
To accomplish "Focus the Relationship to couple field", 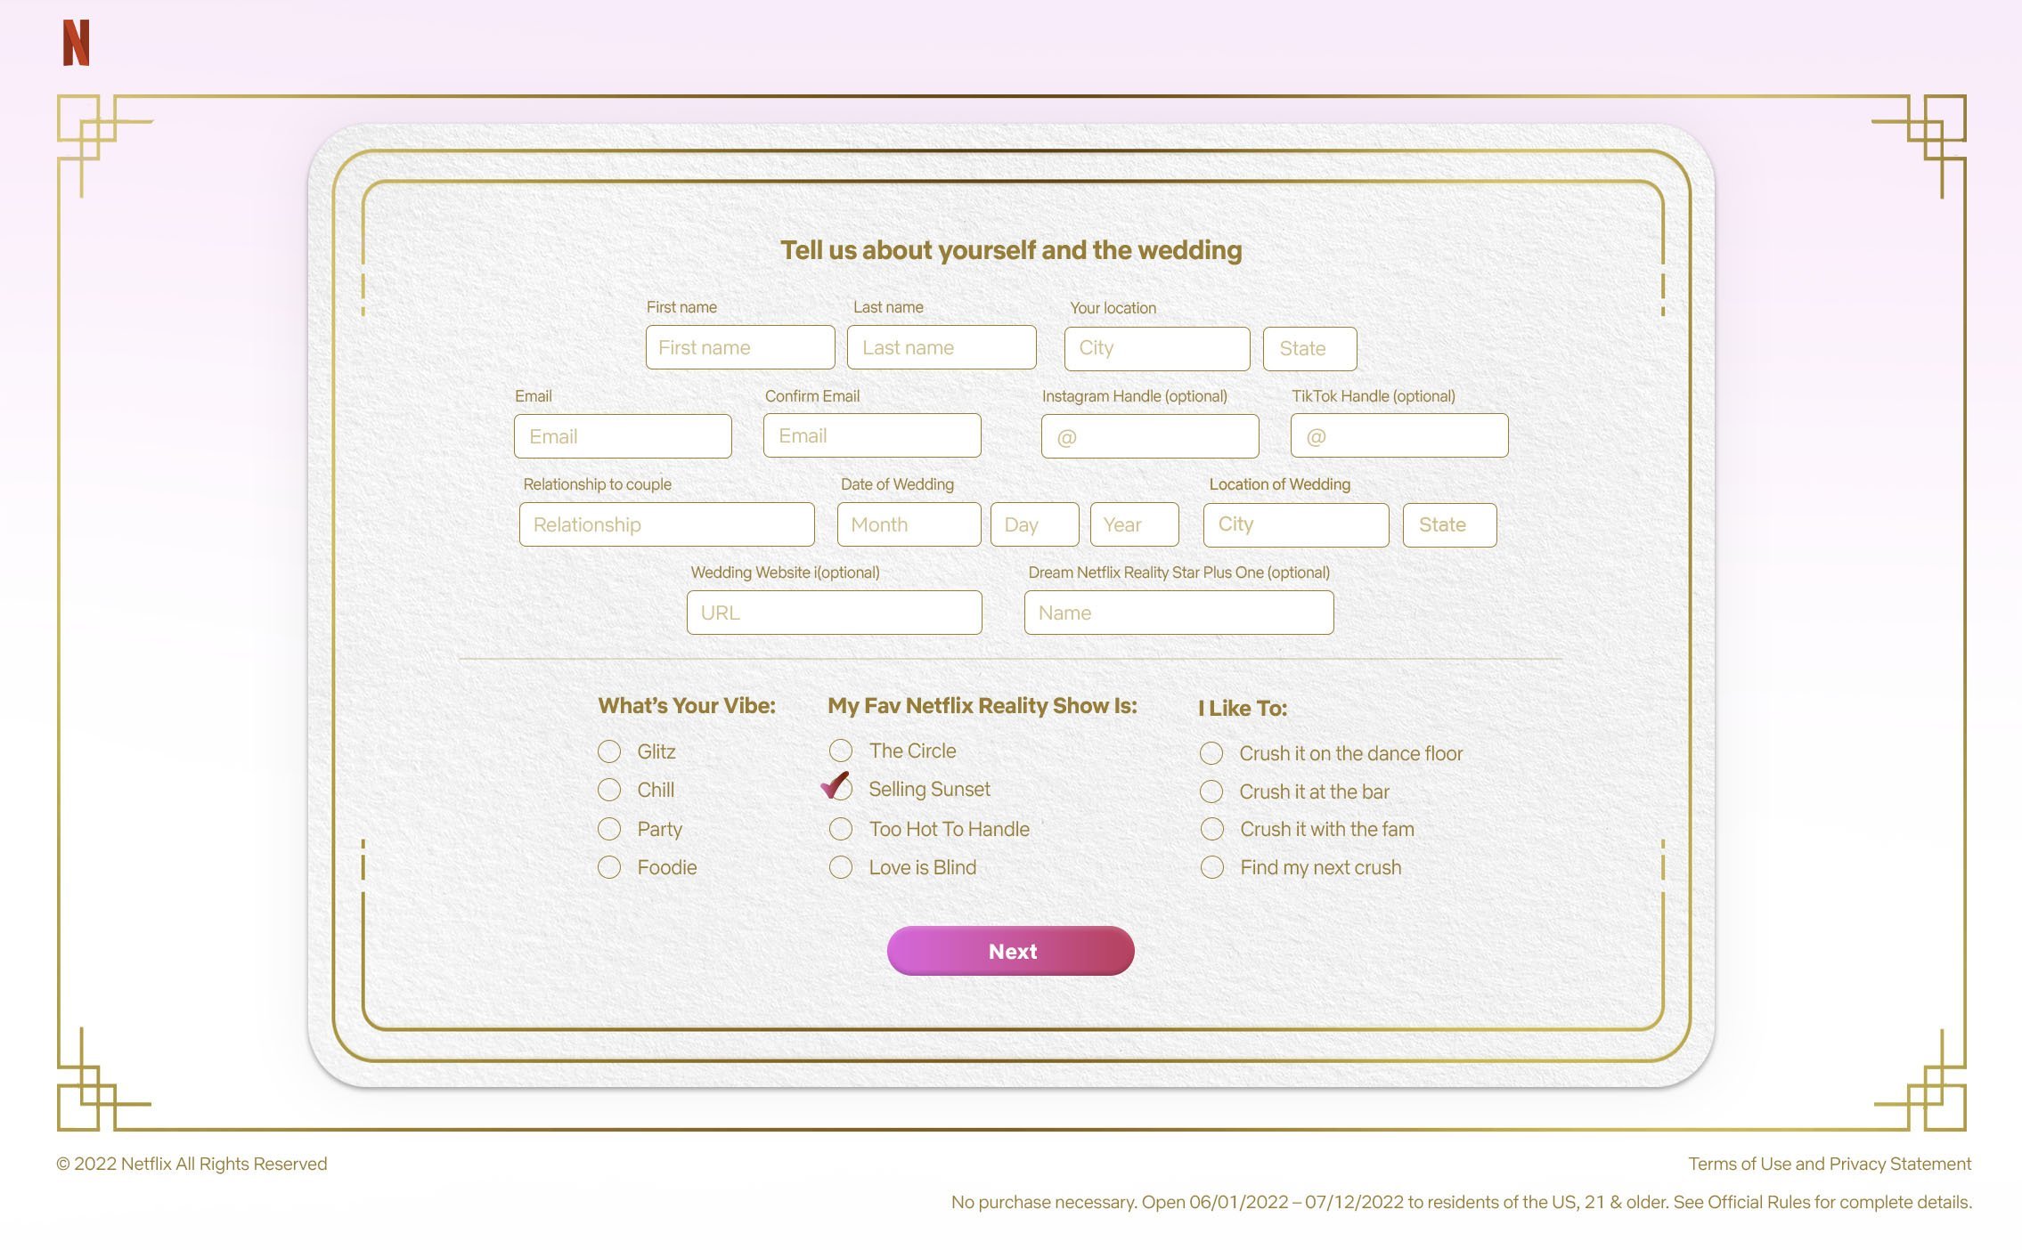I will pos(667,524).
